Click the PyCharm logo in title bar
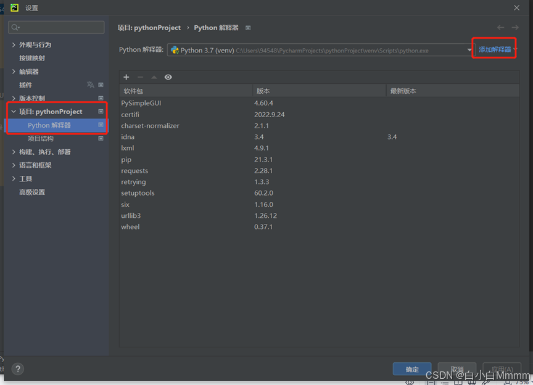The image size is (533, 385). point(14,7)
